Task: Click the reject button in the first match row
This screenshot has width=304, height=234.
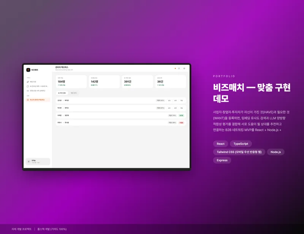Action: [x=182, y=101]
